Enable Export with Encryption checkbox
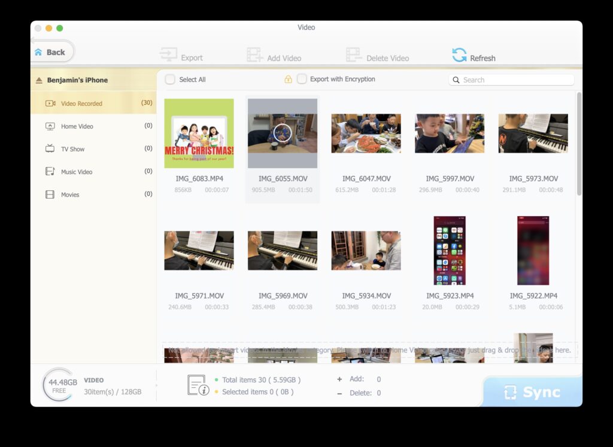The width and height of the screenshot is (613, 447). (x=302, y=79)
